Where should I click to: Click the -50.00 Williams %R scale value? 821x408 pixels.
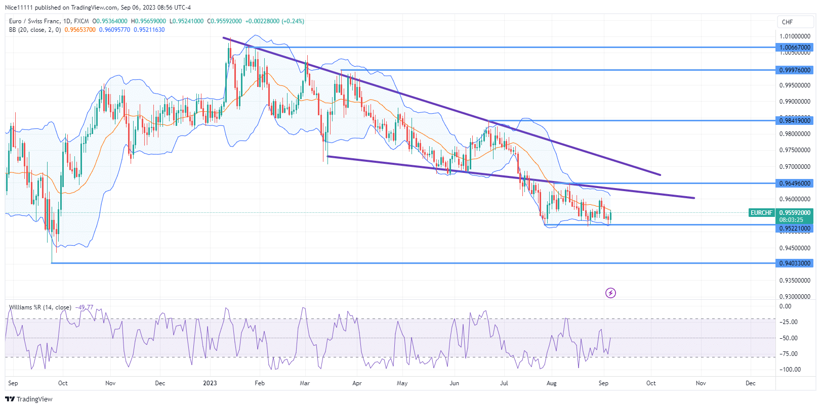[790, 338]
